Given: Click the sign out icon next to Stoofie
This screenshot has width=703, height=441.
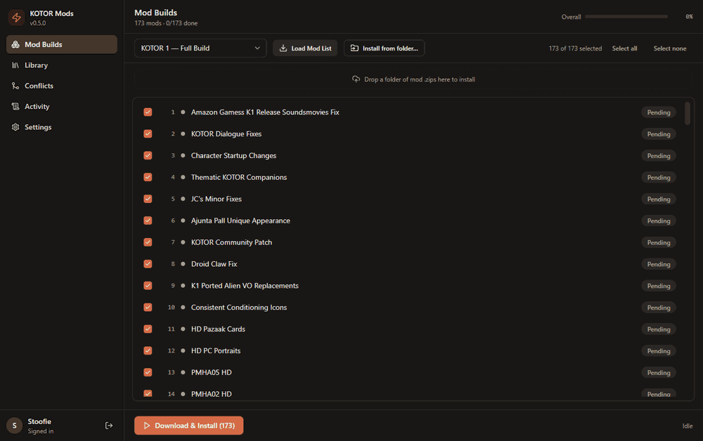Looking at the screenshot, I should [x=109, y=426].
